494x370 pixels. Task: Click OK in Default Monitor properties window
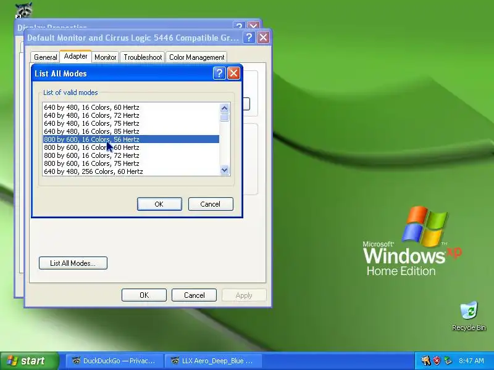coord(144,295)
